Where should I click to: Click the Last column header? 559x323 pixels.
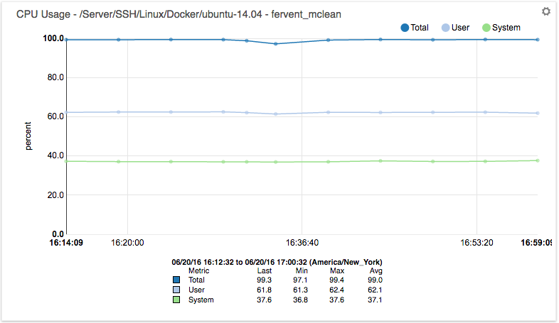pyautogui.click(x=265, y=270)
